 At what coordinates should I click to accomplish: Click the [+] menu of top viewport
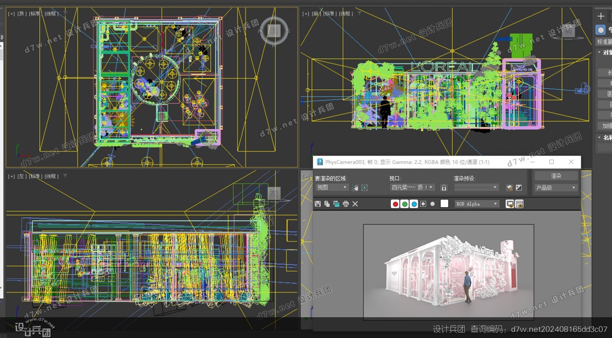[11, 13]
